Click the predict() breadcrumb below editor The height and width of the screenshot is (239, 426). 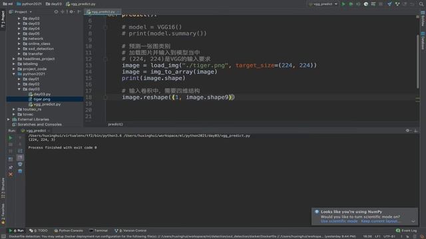(x=115, y=124)
